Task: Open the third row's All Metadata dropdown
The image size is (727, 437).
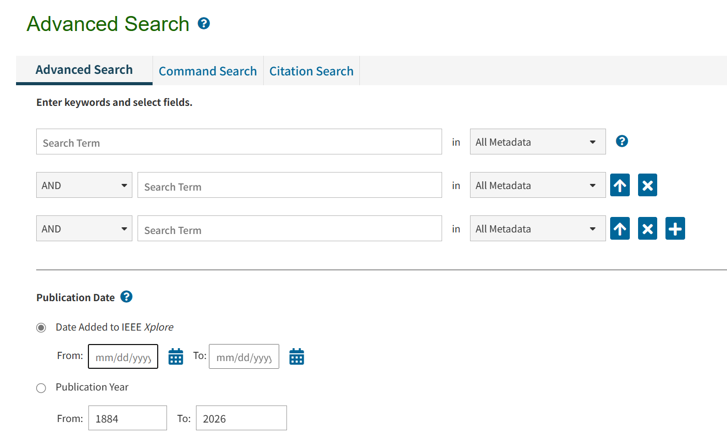Action: pos(537,228)
